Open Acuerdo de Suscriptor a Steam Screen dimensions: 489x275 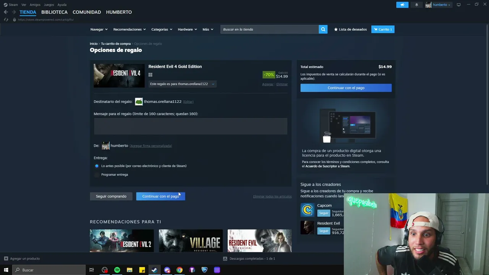[327, 166]
